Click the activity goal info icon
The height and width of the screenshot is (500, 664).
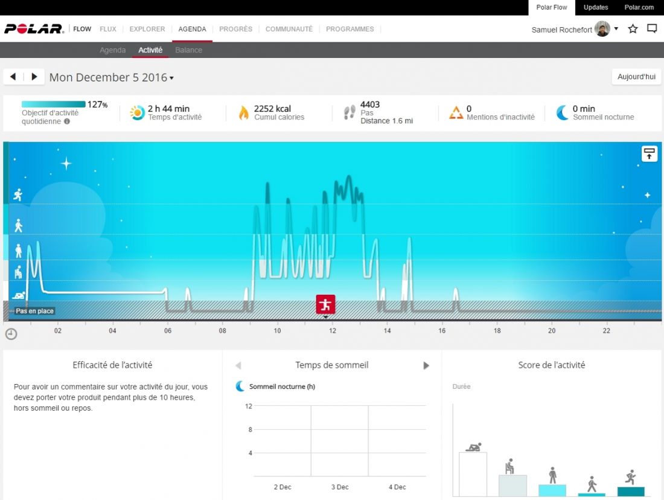pos(66,121)
